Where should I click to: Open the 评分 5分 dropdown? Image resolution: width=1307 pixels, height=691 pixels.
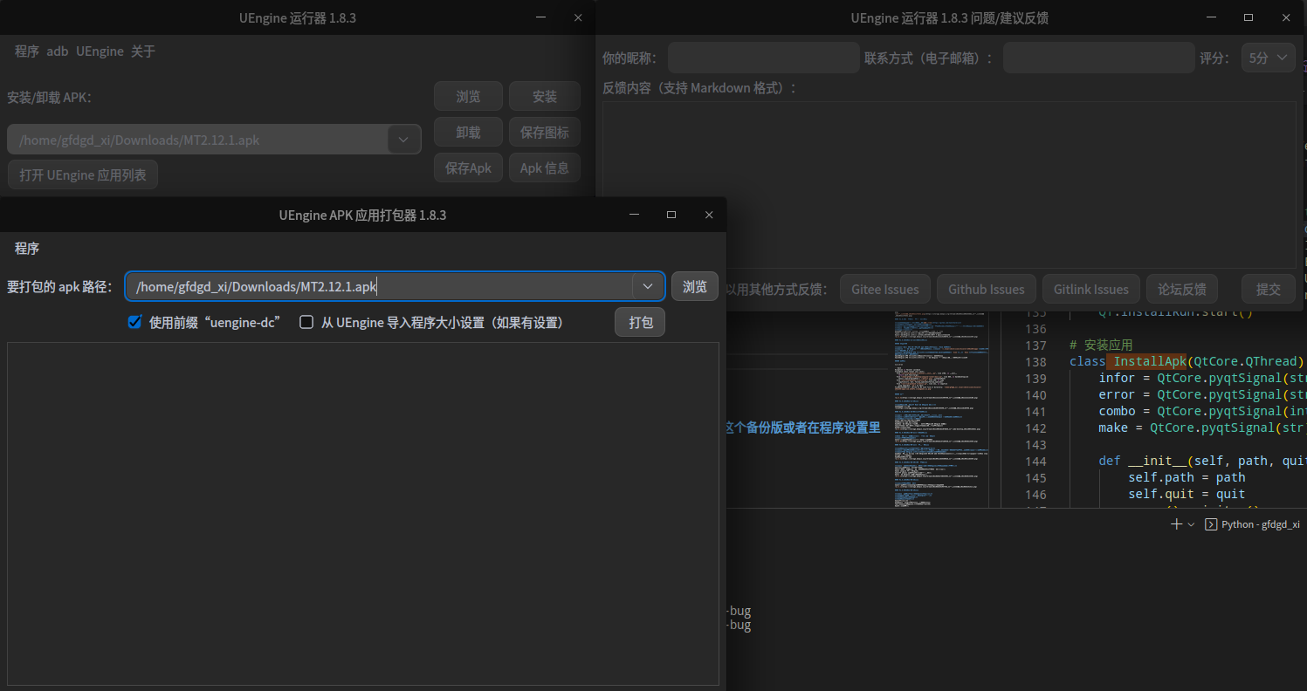coord(1269,58)
